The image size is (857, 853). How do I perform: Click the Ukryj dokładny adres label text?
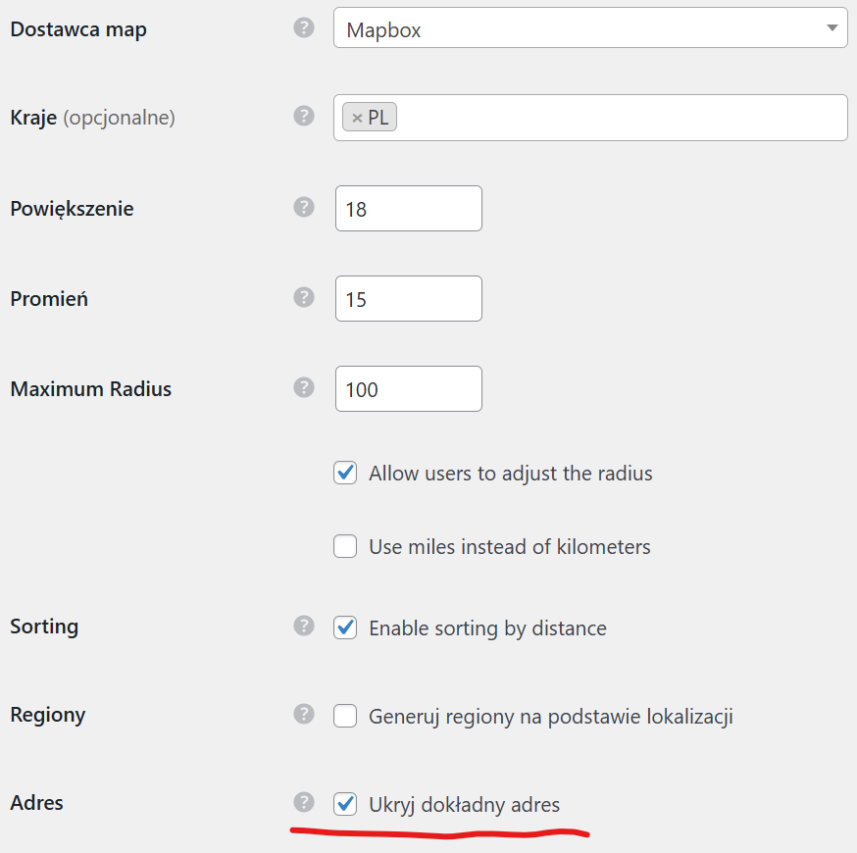click(464, 805)
